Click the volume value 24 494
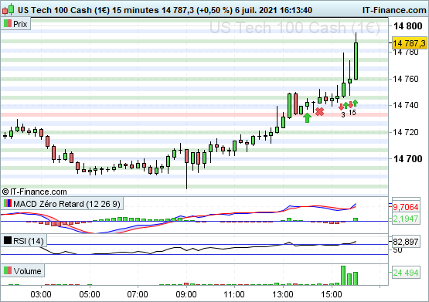This screenshot has height=302, width=429. [406, 273]
